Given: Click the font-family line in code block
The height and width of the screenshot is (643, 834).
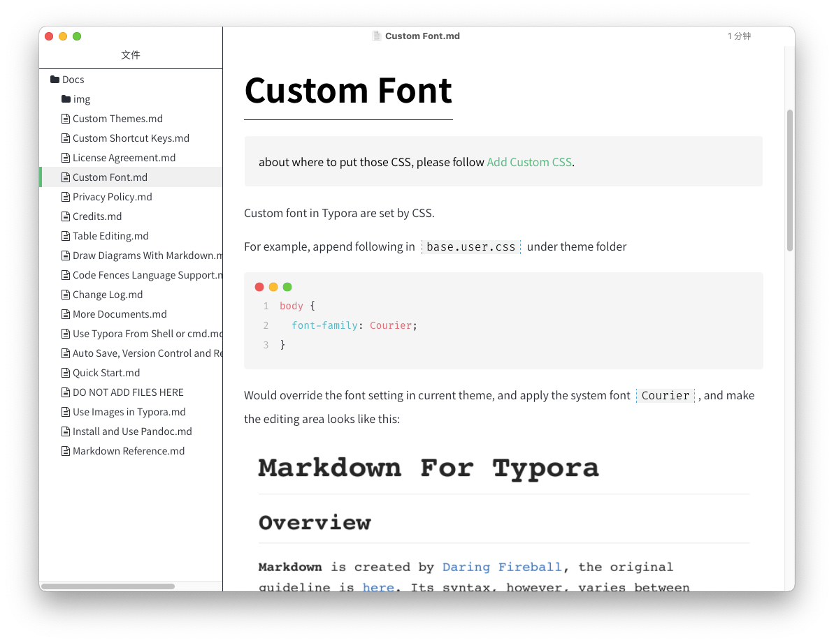Looking at the screenshot, I should (354, 325).
